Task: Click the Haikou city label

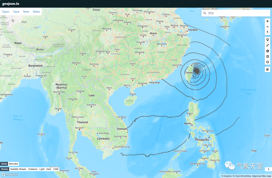Action: pyautogui.click(x=133, y=94)
